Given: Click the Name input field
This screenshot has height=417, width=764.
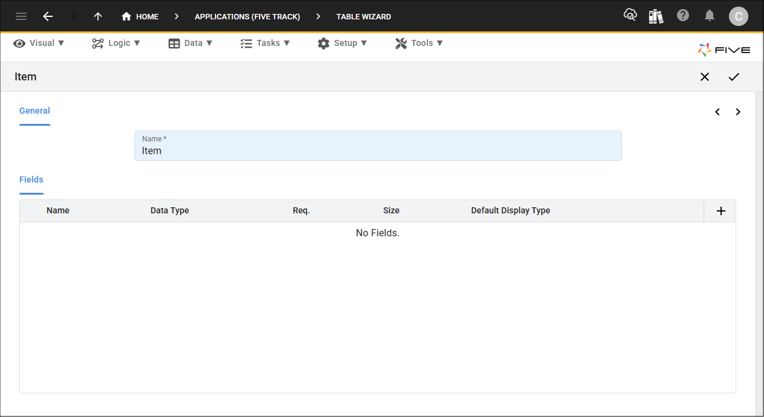Looking at the screenshot, I should (x=377, y=150).
